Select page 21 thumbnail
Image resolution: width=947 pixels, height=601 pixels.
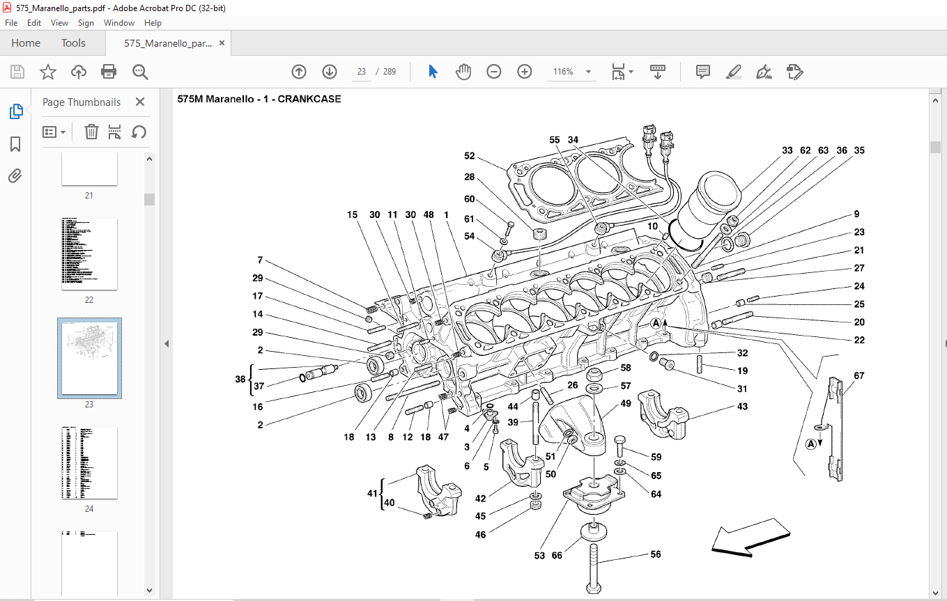tap(89, 171)
